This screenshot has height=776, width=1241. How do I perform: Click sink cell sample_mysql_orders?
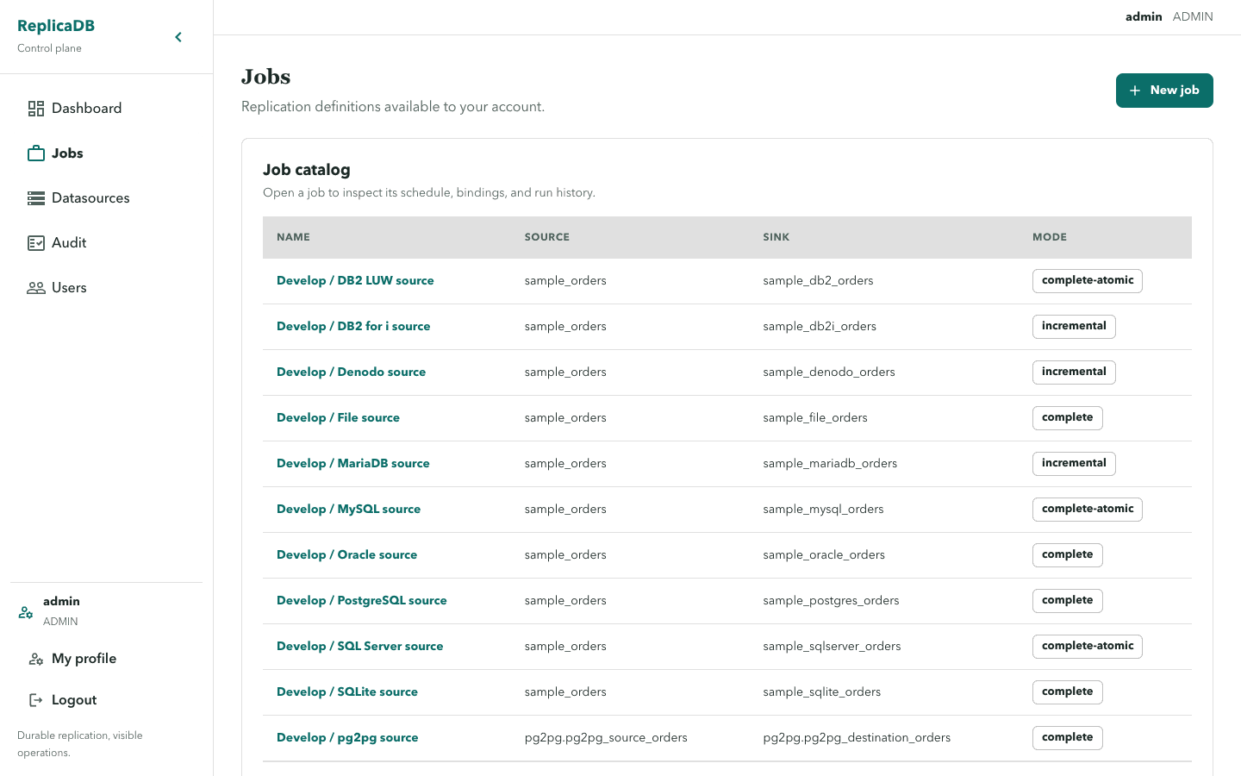823,510
